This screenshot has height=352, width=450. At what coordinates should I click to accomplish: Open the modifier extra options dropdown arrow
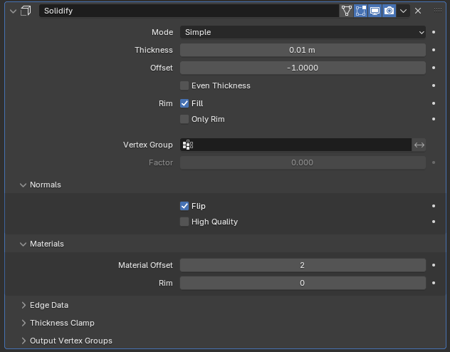coord(404,11)
